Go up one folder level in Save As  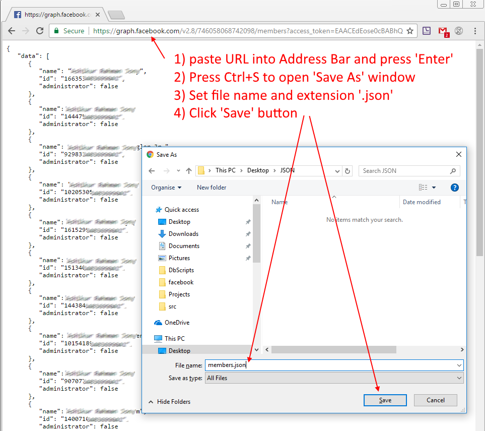189,171
